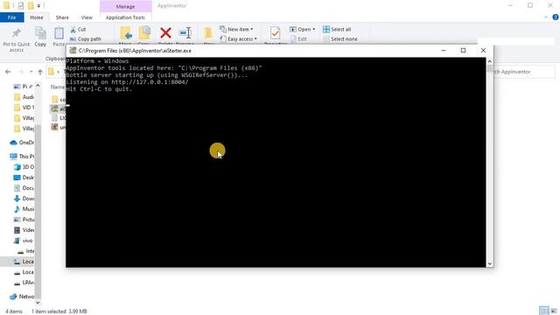This screenshot has width=560, height=315.
Task: Click the Search AppInventor box
Action: pyautogui.click(x=524, y=72)
